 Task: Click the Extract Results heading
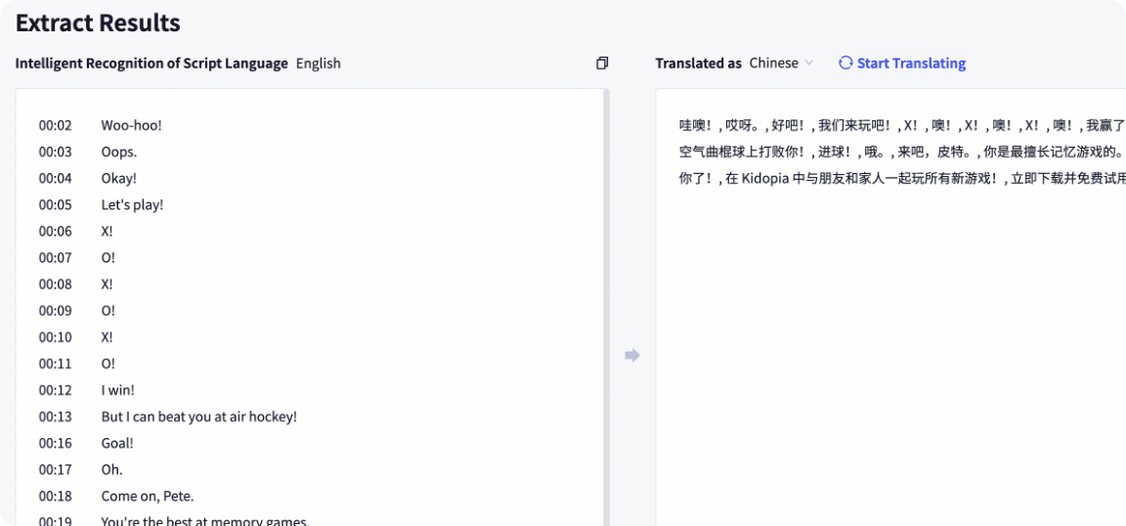[x=98, y=22]
